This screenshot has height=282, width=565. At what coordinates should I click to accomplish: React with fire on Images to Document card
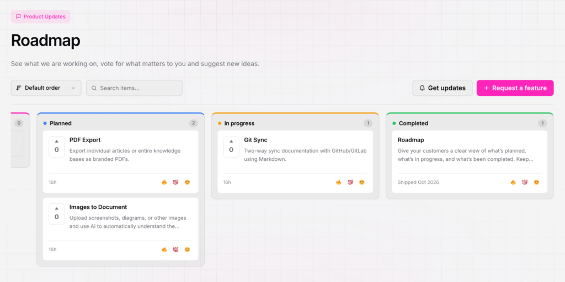coord(164,250)
